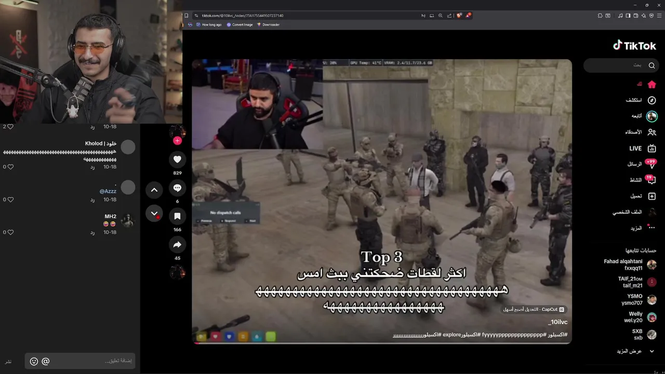Open YSMO followed account
Image resolution: width=665 pixels, height=374 pixels.
[639, 300]
